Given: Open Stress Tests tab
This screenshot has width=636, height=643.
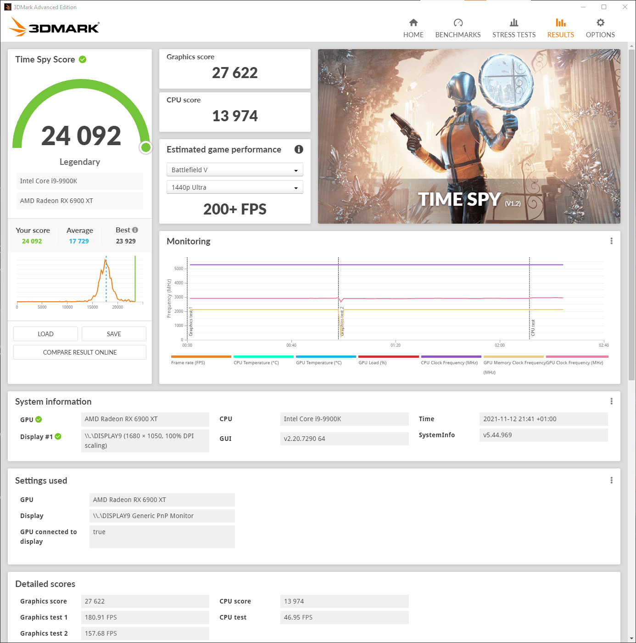Looking at the screenshot, I should click(x=514, y=28).
